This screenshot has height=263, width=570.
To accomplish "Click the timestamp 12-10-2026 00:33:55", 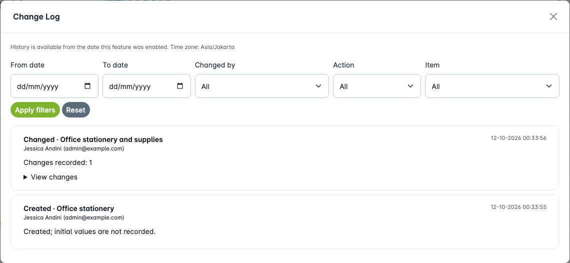I will (x=518, y=207).
